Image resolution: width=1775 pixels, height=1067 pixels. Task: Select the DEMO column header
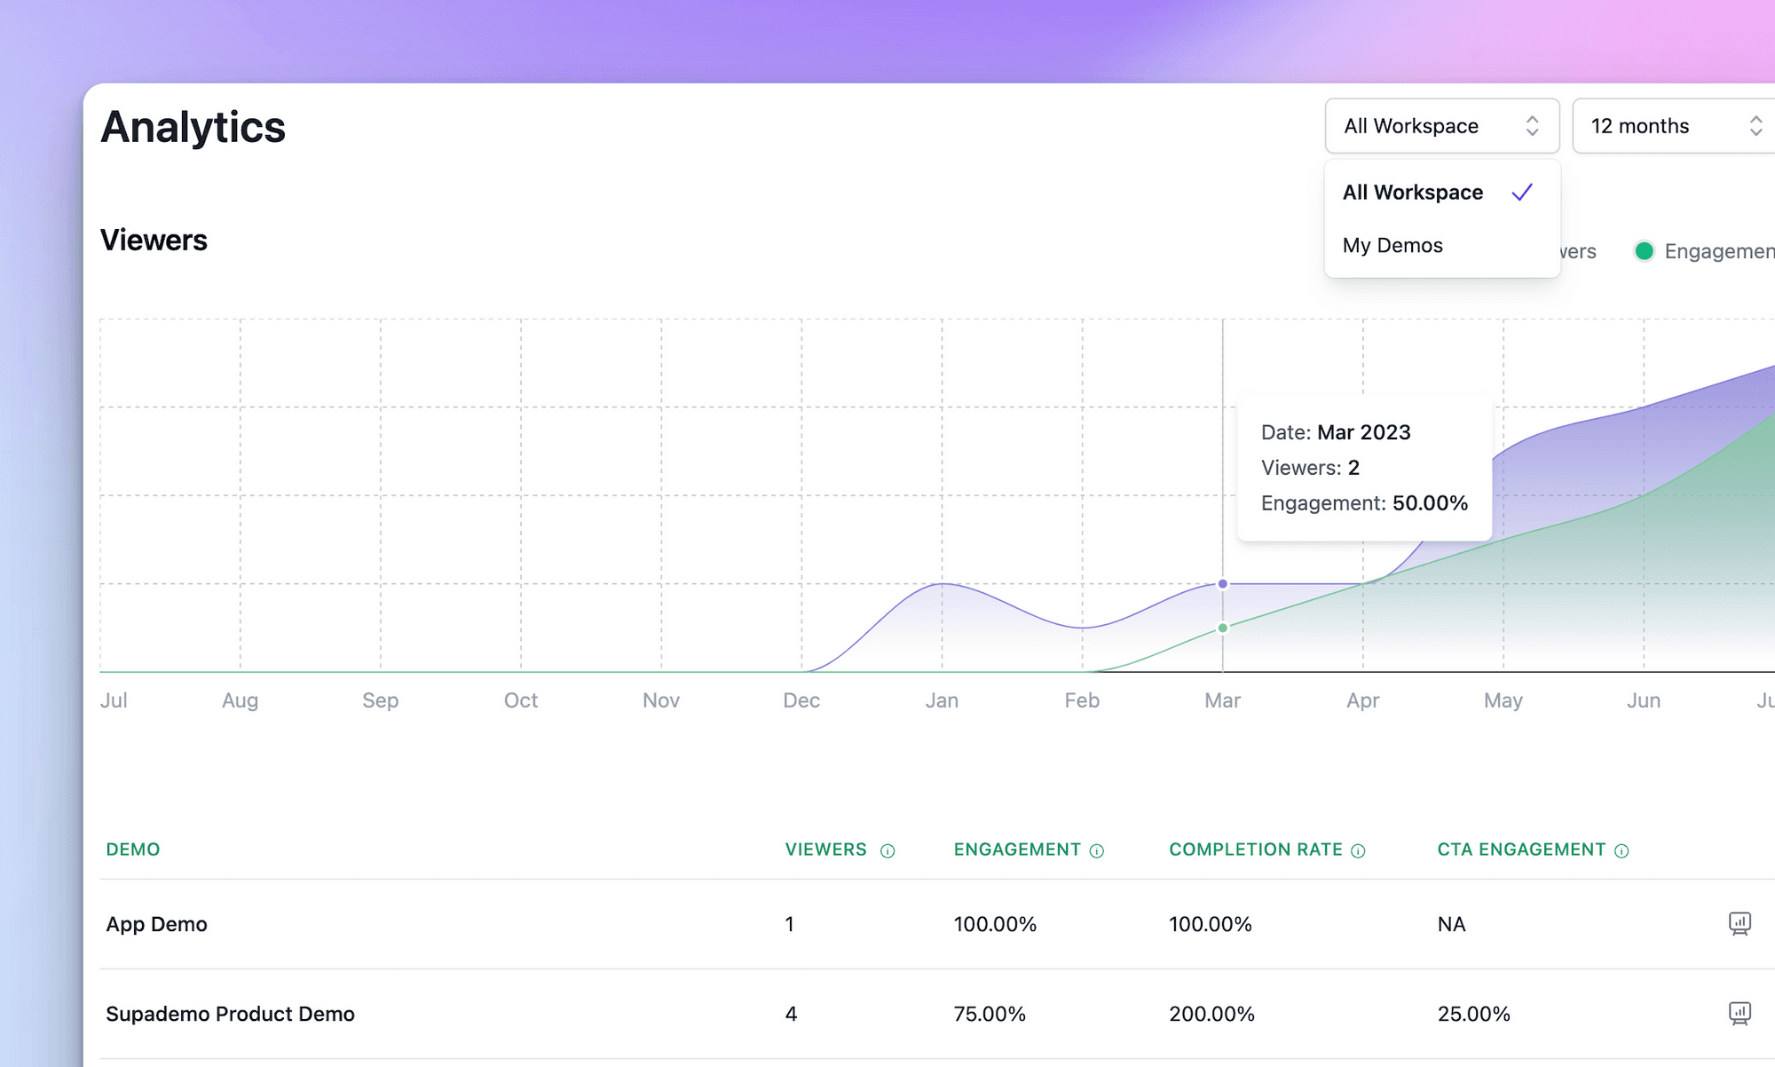(132, 850)
